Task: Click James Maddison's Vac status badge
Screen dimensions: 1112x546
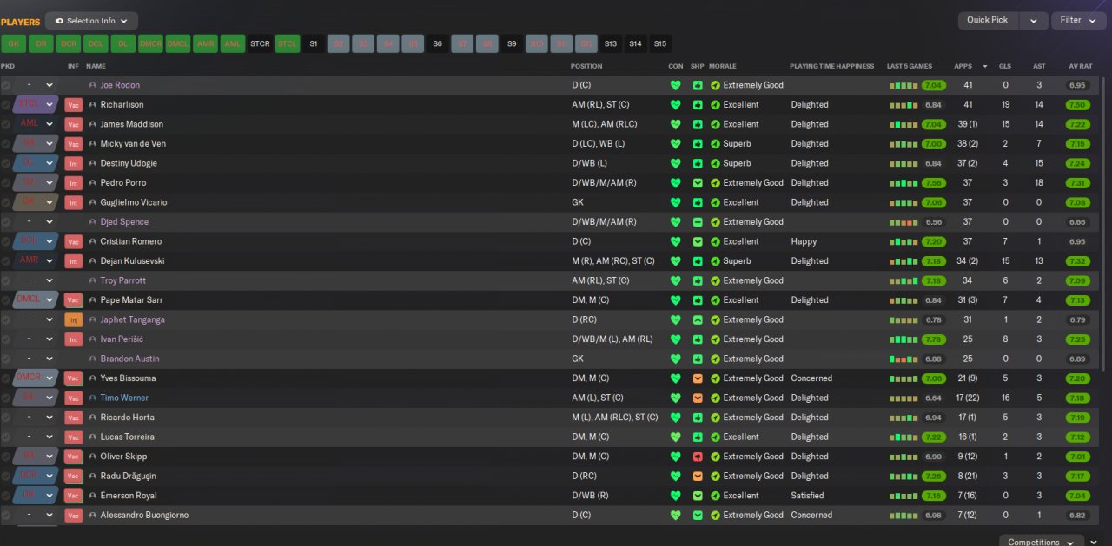Action: pyautogui.click(x=74, y=124)
